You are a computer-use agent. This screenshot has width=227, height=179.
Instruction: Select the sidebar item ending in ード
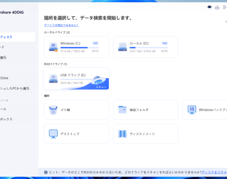click(17, 47)
